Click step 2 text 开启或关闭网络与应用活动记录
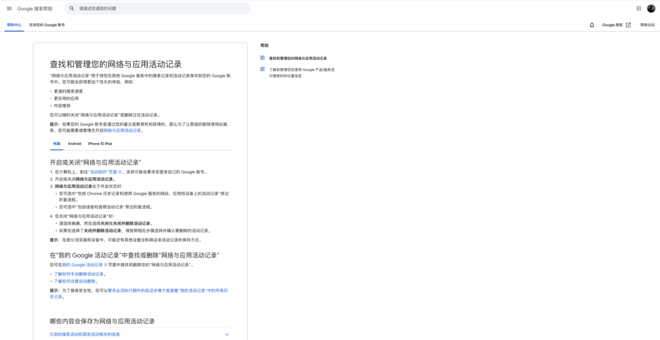660x340 pixels. click(85, 179)
